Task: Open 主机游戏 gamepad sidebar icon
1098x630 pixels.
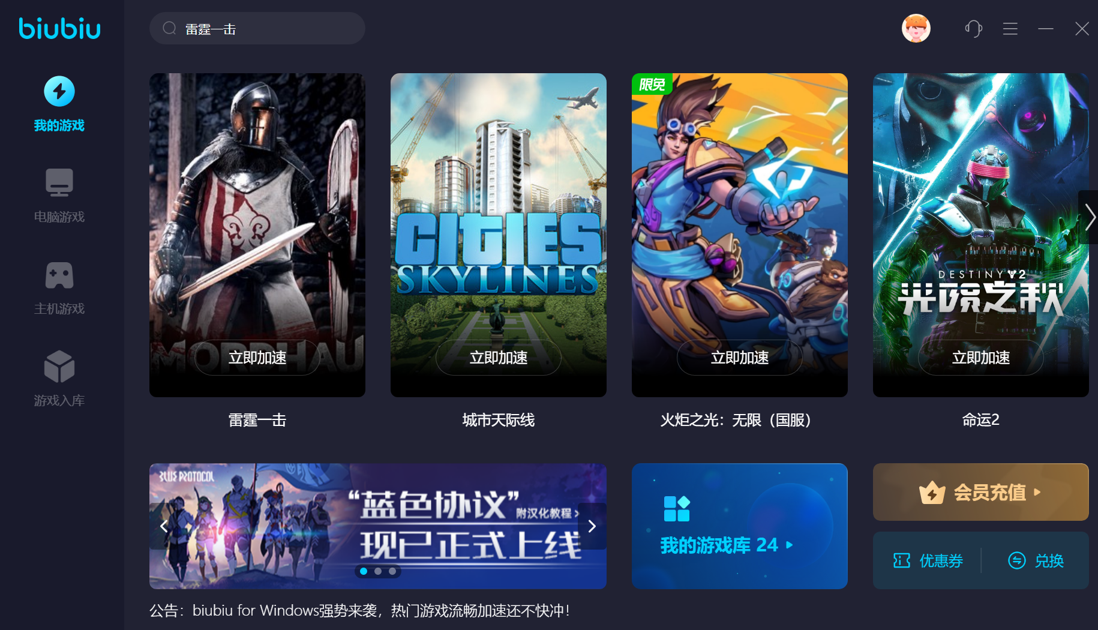Action: [x=59, y=275]
